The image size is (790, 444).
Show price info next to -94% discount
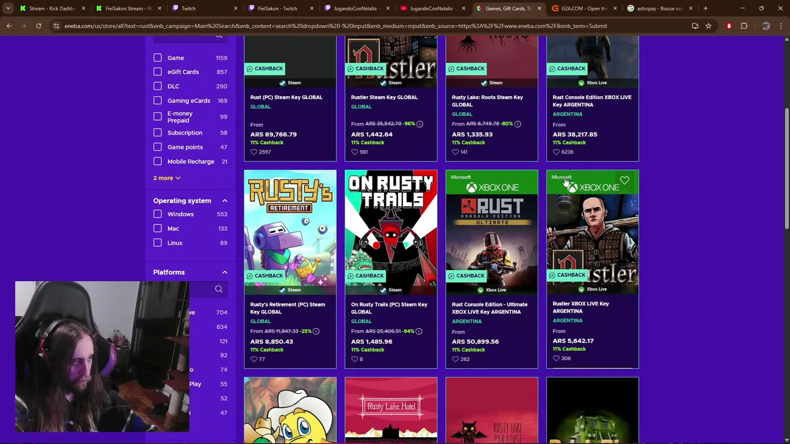(418, 331)
